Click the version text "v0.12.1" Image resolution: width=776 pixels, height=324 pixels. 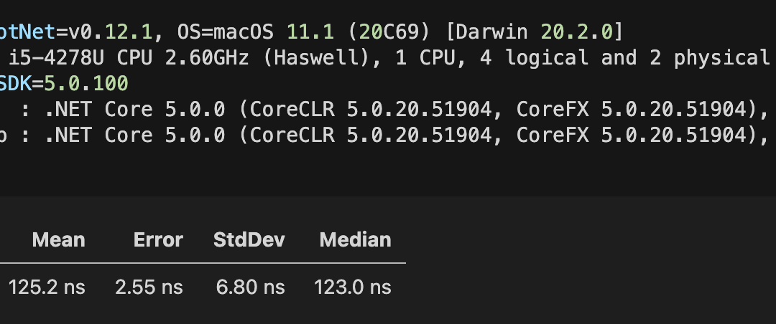tap(109, 32)
